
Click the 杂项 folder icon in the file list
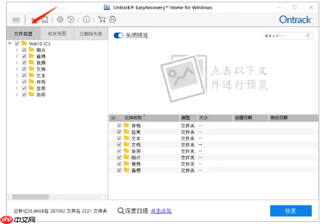click(127, 150)
